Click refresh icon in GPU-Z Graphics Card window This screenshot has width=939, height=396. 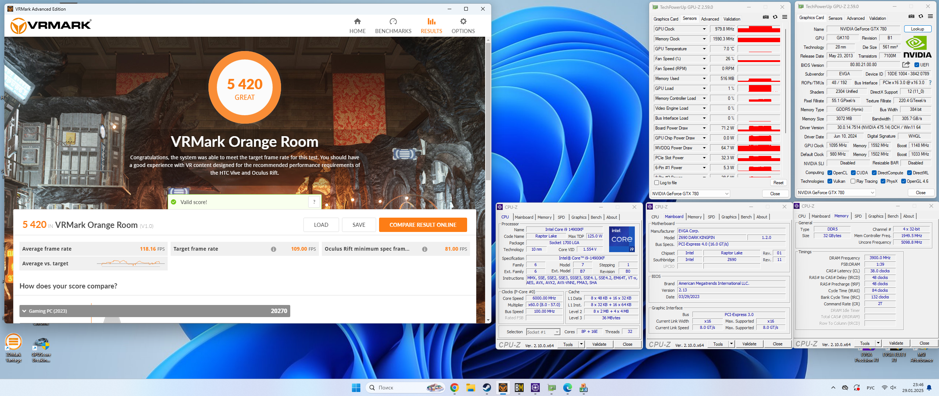tap(921, 16)
